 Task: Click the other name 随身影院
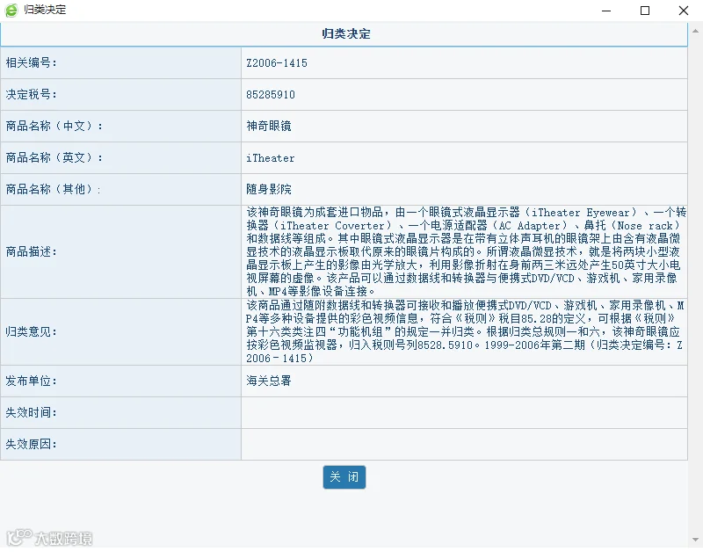tap(269, 189)
